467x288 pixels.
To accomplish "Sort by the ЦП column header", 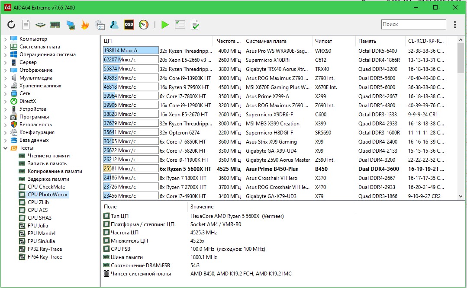I will pyautogui.click(x=157, y=41).
